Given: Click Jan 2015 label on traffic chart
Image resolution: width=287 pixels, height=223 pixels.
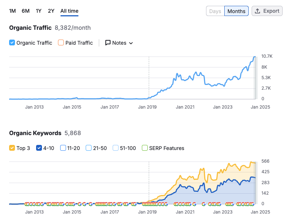Looking at the screenshot, I should click(x=72, y=107).
